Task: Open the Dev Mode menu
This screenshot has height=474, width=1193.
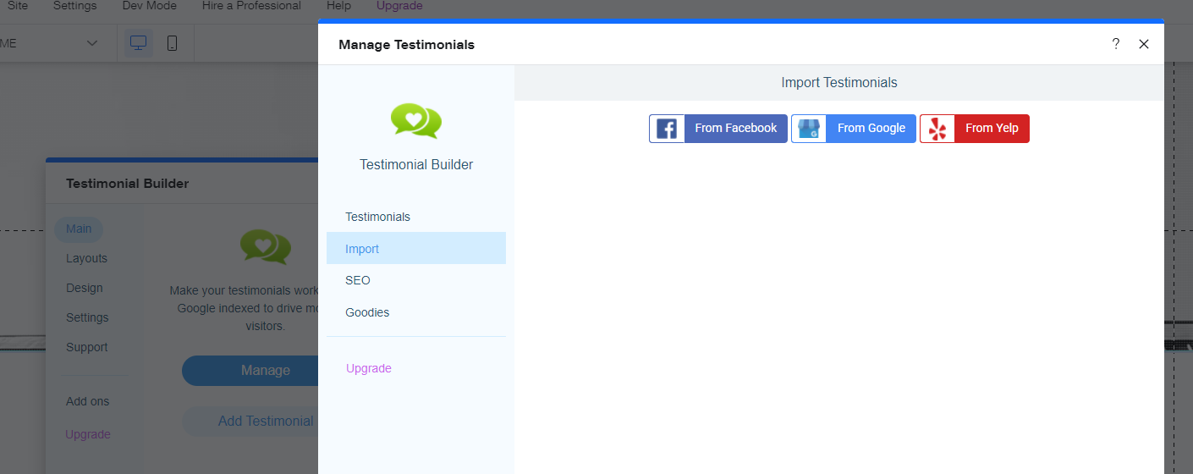Action: 150,6
